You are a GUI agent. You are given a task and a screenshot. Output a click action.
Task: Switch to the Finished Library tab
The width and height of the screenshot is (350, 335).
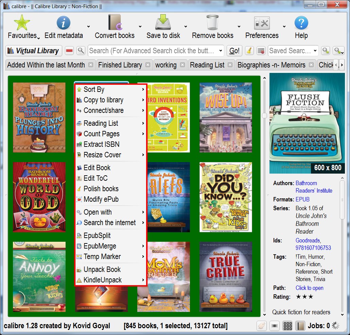click(120, 65)
